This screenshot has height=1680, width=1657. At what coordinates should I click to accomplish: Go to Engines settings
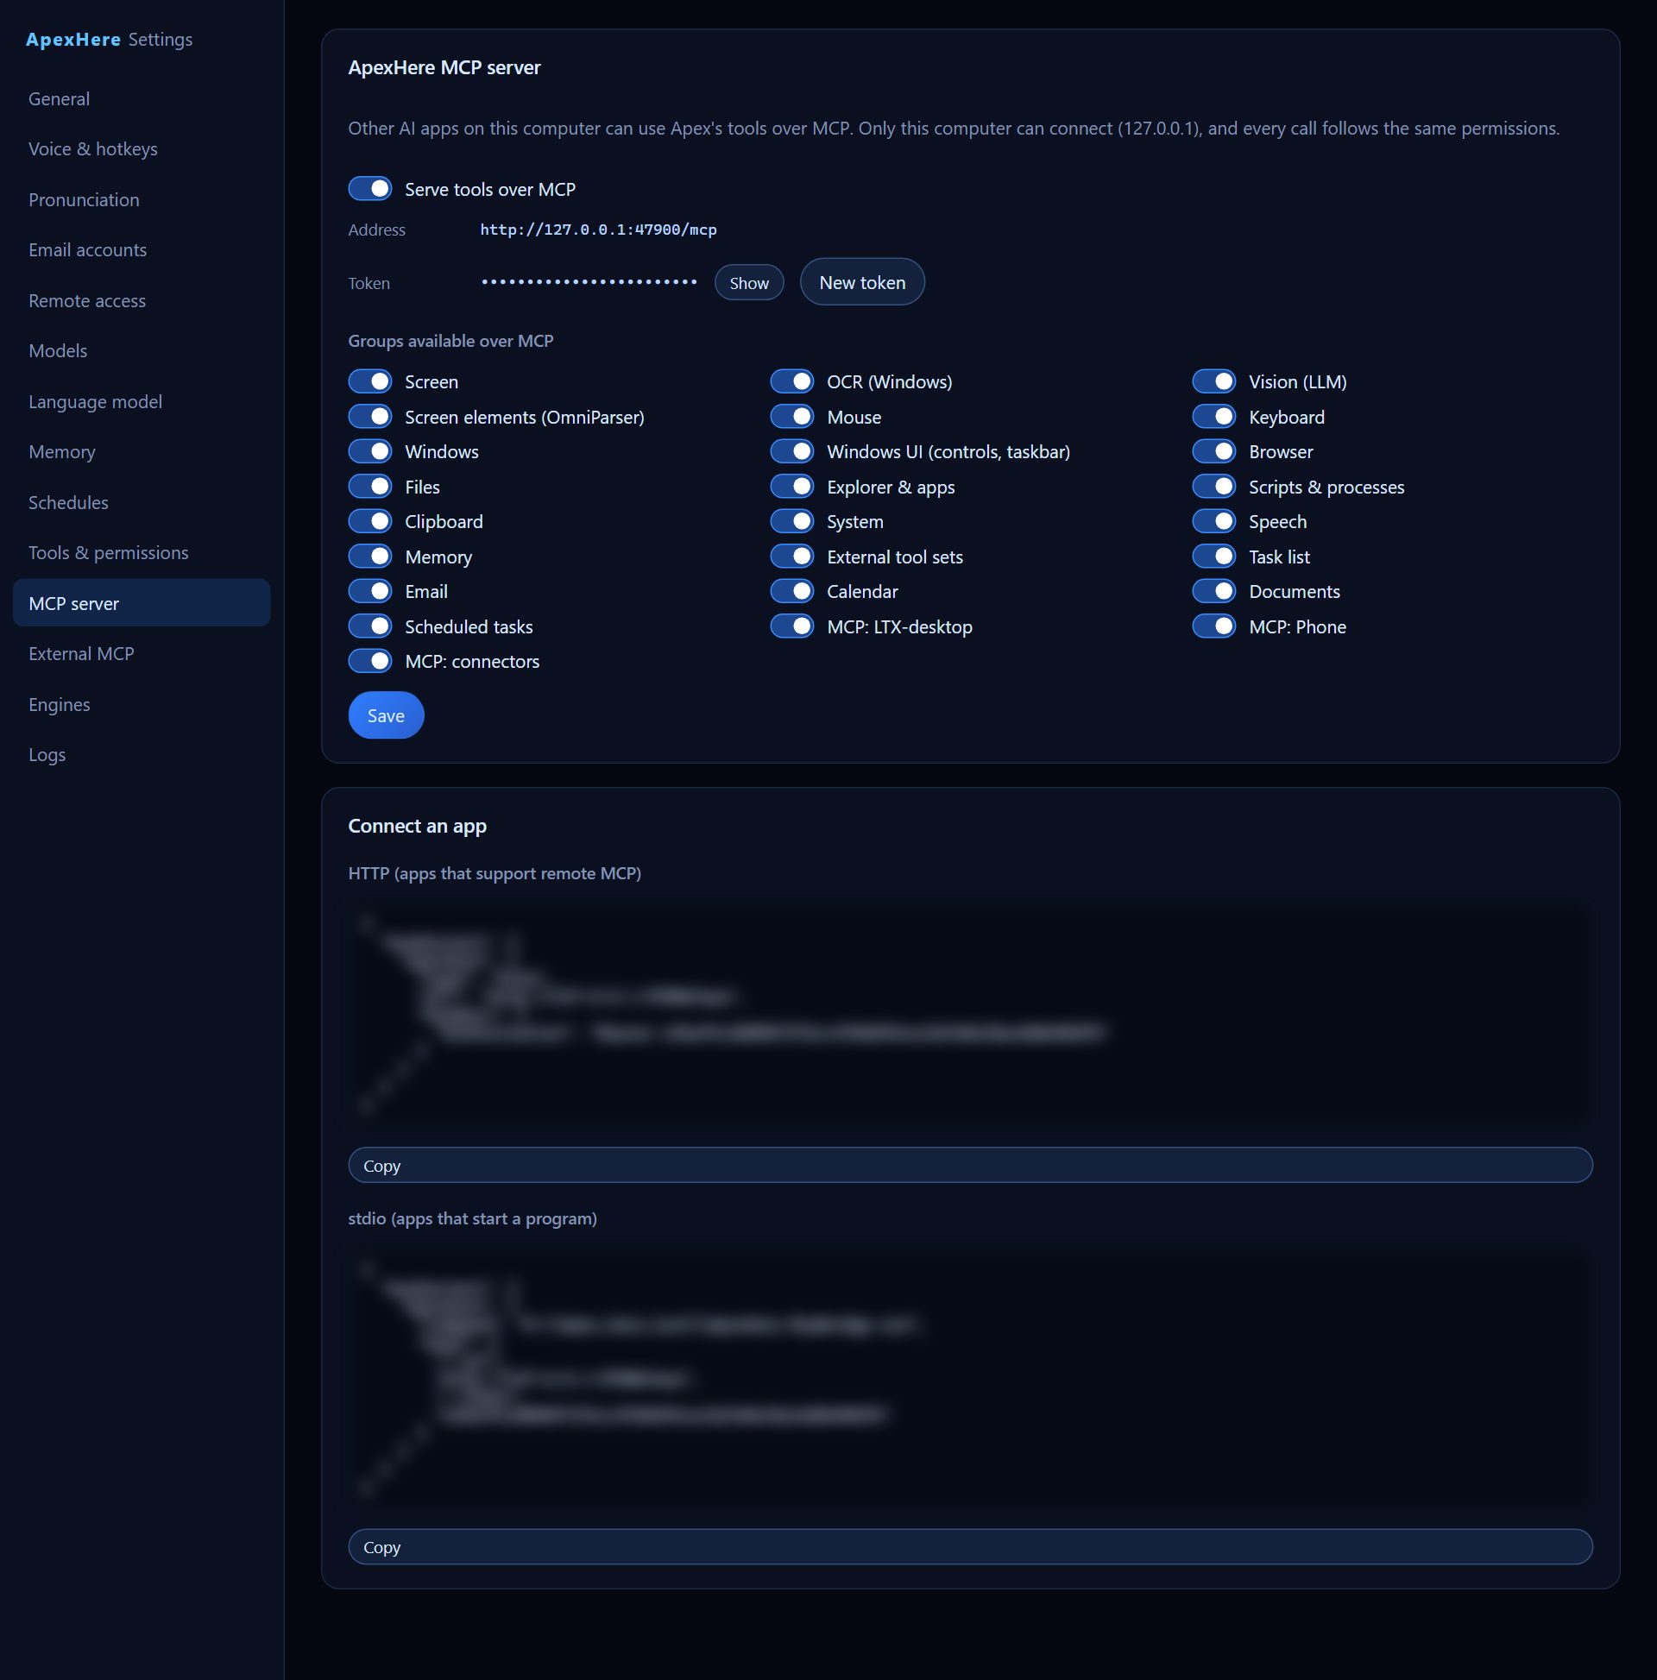click(141, 704)
